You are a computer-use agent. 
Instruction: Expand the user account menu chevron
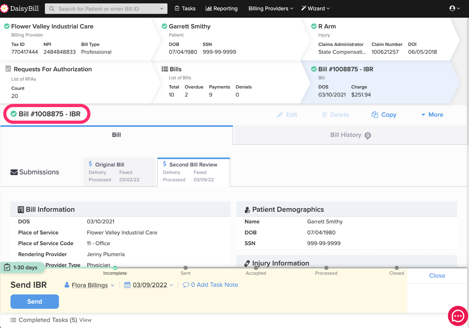(458, 8)
